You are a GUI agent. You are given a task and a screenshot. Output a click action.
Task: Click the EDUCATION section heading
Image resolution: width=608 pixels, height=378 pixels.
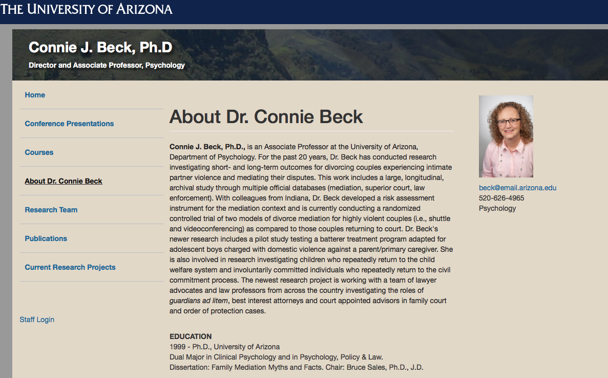[191, 336]
